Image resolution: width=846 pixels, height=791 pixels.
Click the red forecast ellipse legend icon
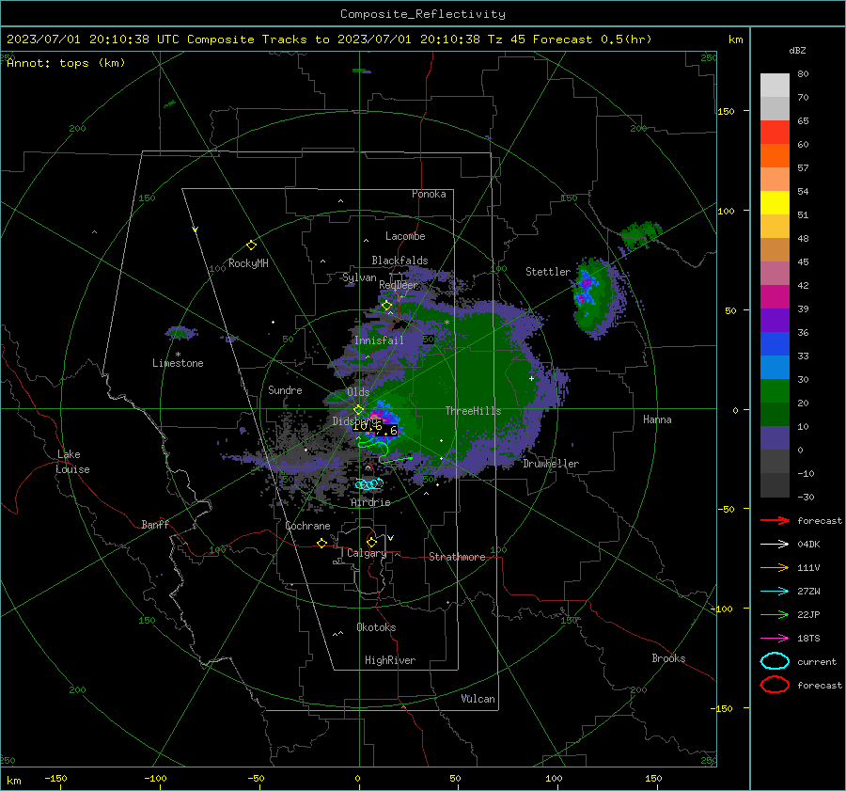point(775,685)
